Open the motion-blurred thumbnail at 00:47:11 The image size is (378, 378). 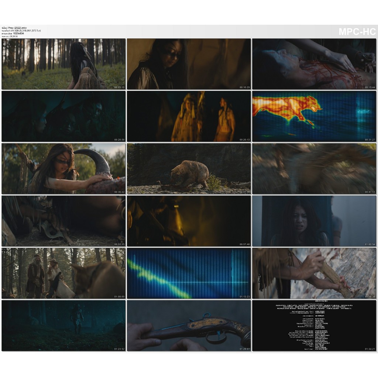pos(314,169)
